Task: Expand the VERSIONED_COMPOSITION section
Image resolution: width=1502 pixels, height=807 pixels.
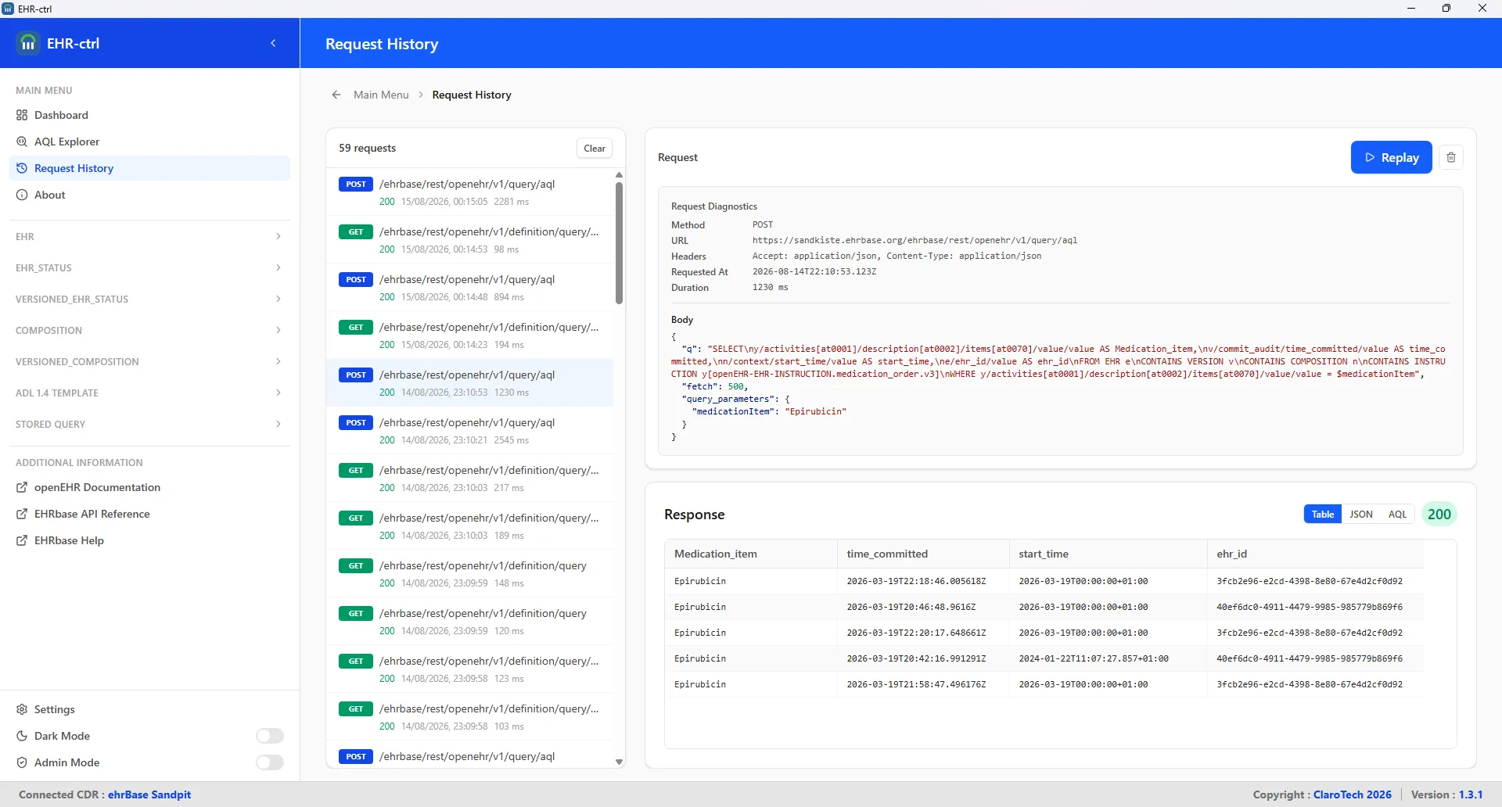Action: click(149, 361)
